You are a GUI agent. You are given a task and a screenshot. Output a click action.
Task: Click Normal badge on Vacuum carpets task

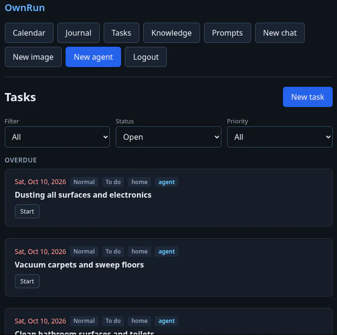click(84, 252)
